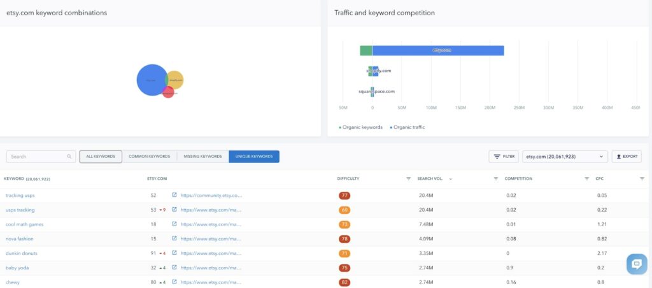
Task: Open keyword link usps tracking
Action: pyautogui.click(x=20, y=210)
